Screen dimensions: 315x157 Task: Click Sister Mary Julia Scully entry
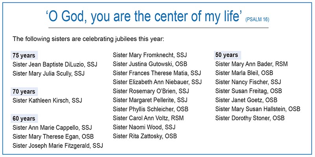point(48,73)
